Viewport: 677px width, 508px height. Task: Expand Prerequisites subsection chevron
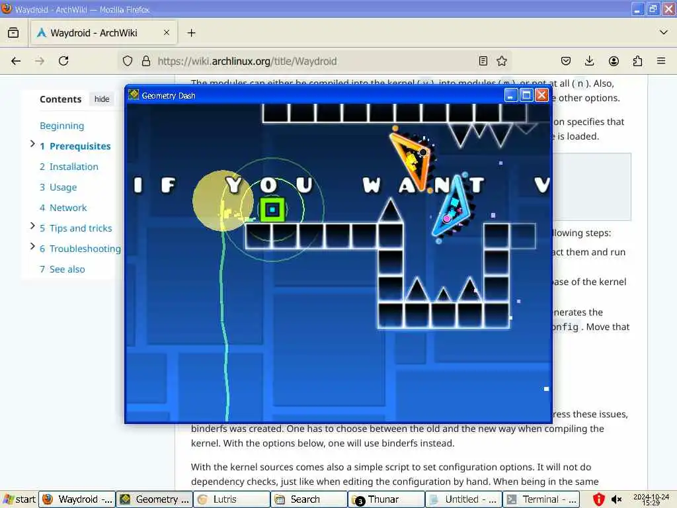32,144
